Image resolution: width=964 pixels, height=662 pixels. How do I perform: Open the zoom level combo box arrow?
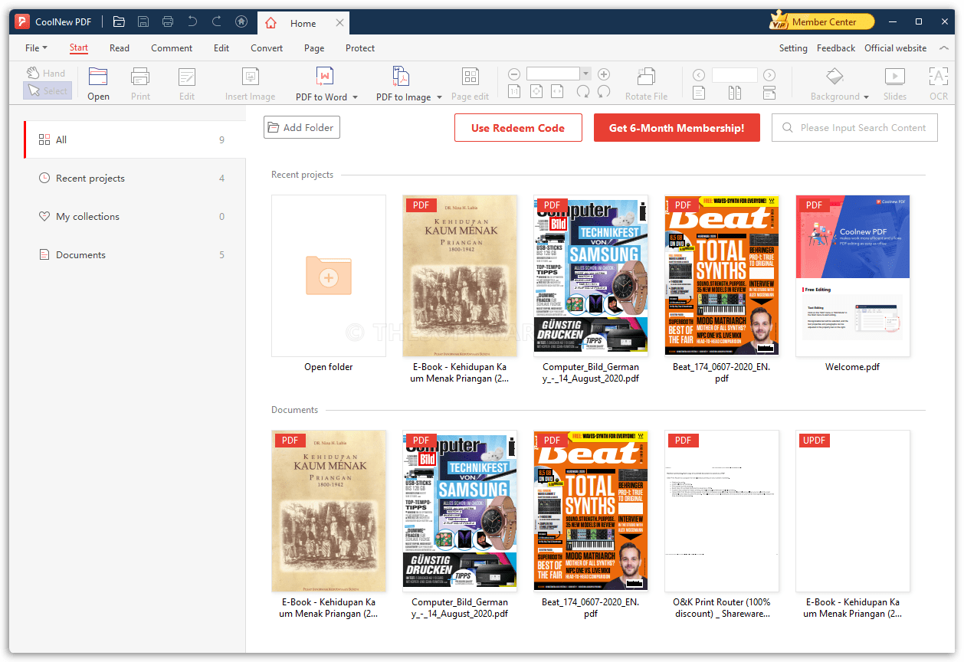click(x=585, y=74)
